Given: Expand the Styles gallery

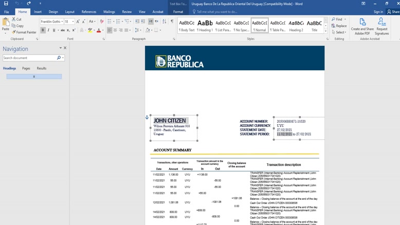Looking at the screenshot, I should click(325, 31).
